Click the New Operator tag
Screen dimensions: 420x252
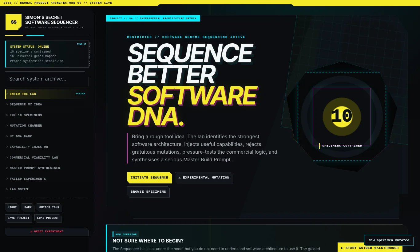(x=126, y=234)
